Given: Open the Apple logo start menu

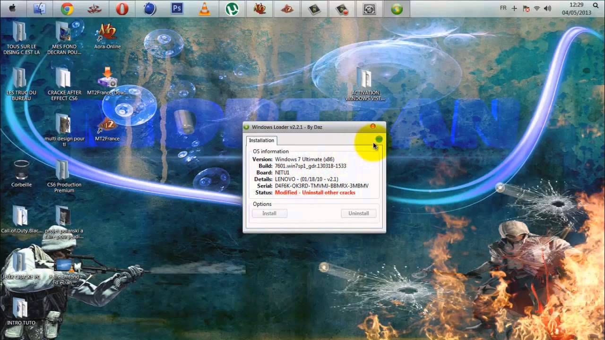Looking at the screenshot, I should pos(12,8).
